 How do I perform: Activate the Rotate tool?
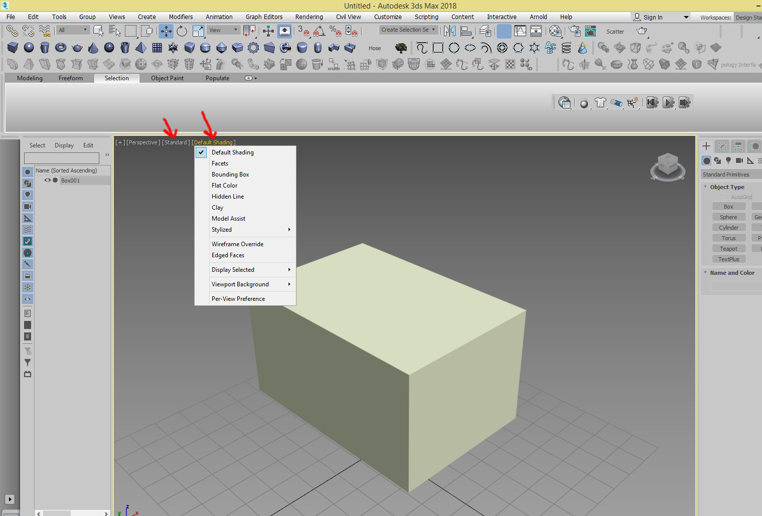pos(182,31)
